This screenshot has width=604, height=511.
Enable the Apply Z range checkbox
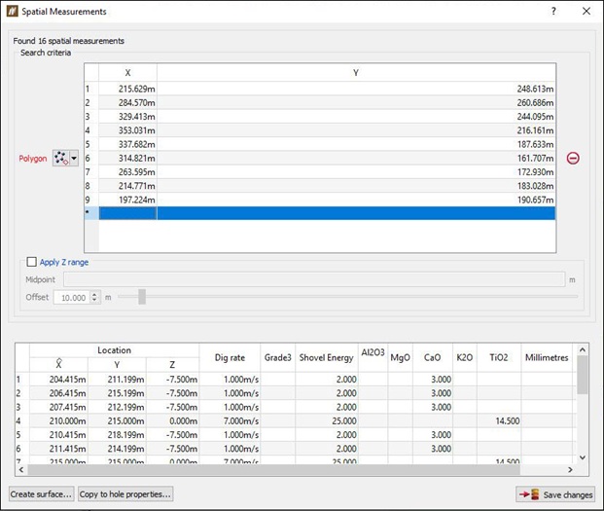click(x=31, y=262)
